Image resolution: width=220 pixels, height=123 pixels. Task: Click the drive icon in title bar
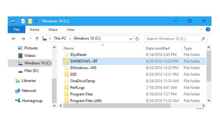coord(13,21)
